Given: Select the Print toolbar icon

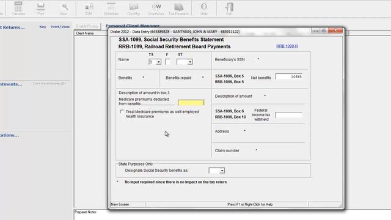Looking at the screenshot, I should [x=41, y=9].
